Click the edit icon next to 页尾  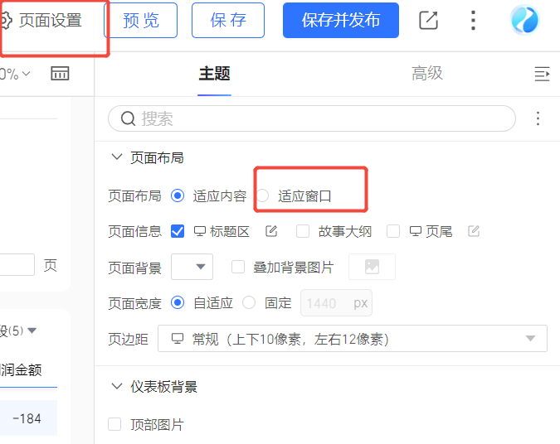(x=474, y=231)
